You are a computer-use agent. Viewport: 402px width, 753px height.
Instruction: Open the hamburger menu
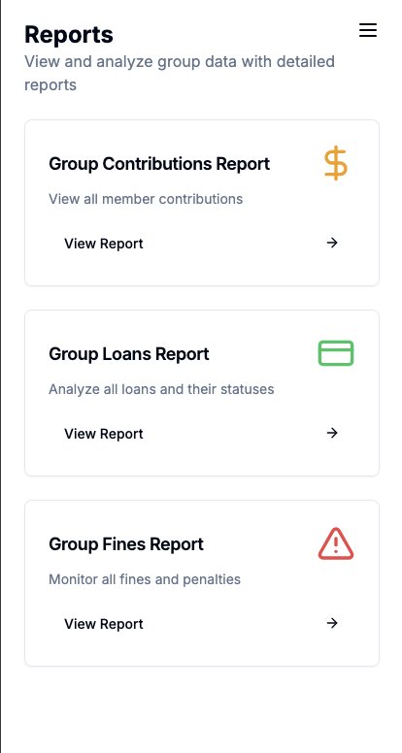pos(367,30)
